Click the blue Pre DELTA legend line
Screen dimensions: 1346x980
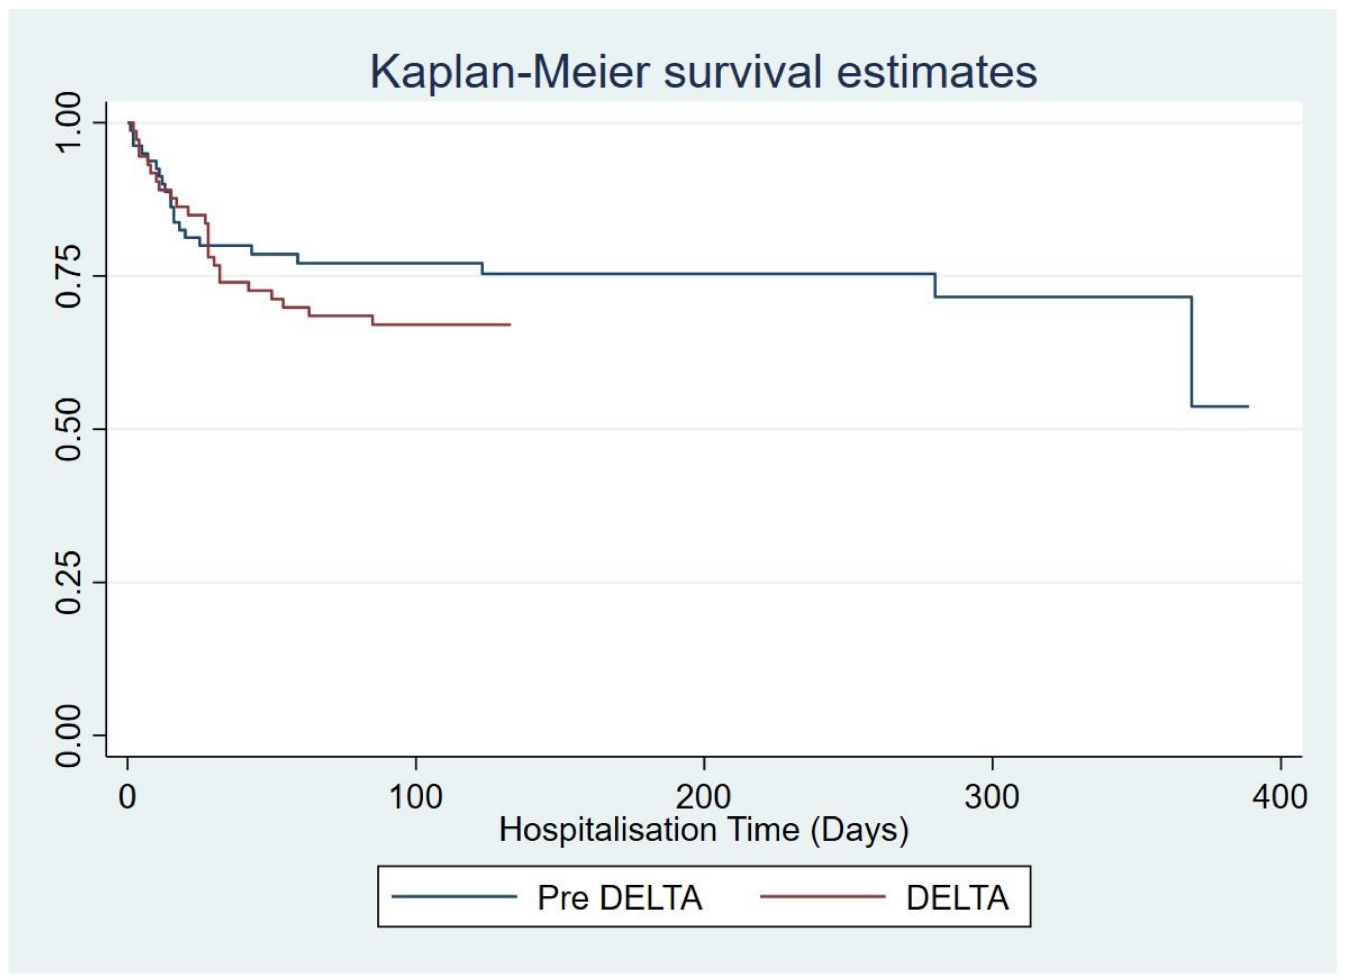tap(454, 896)
